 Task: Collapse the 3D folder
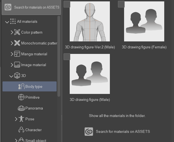point(11,76)
